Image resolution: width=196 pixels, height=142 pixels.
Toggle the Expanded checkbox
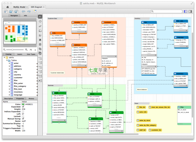coord(23,107)
